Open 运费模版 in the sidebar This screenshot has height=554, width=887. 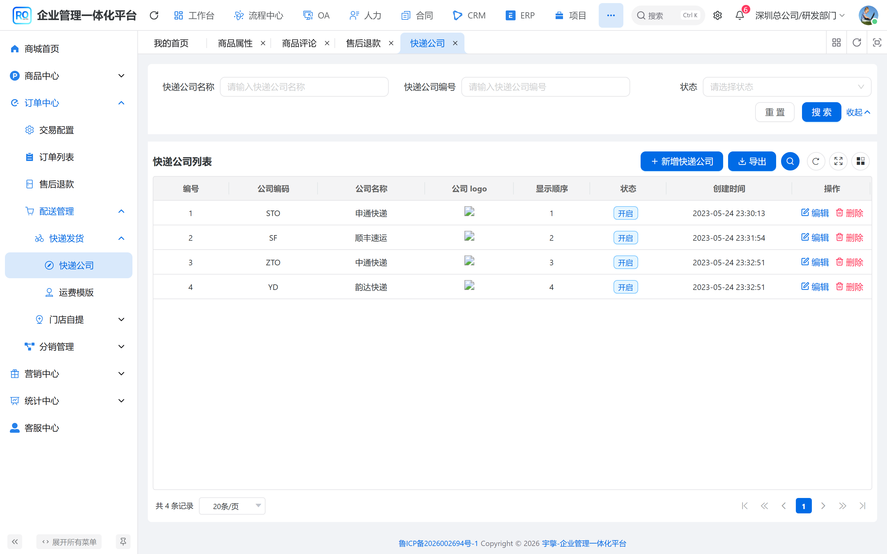[x=69, y=292]
